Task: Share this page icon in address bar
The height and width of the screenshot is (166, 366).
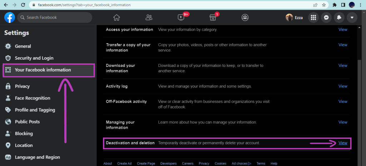Action: coord(315,5)
